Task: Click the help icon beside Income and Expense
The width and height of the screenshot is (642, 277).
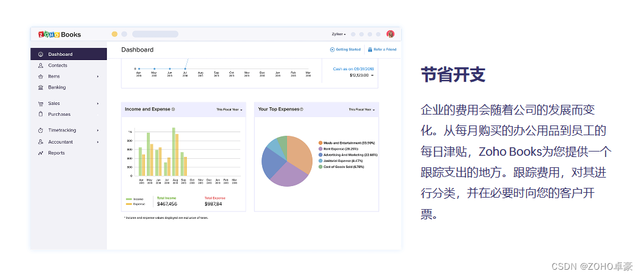Action: [173, 109]
